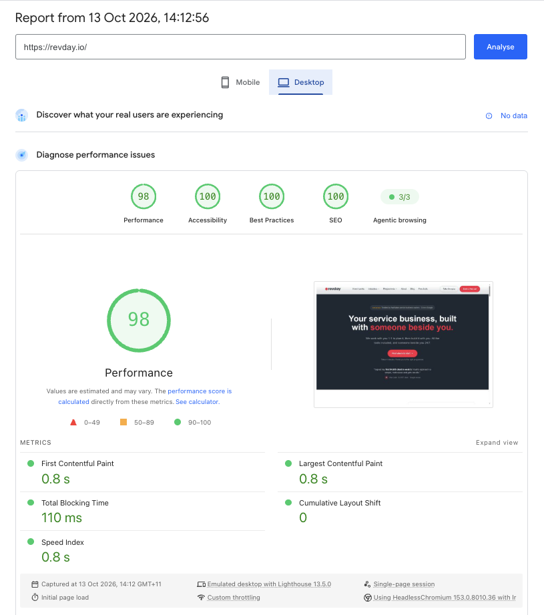Screen dimensions: 544x615
Task: Open the Agentic browsing 3/3 badge
Action: tap(399, 197)
